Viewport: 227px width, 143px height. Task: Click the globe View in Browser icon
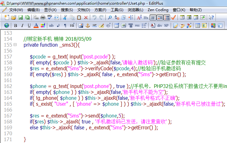pyautogui.click(x=7, y=25)
